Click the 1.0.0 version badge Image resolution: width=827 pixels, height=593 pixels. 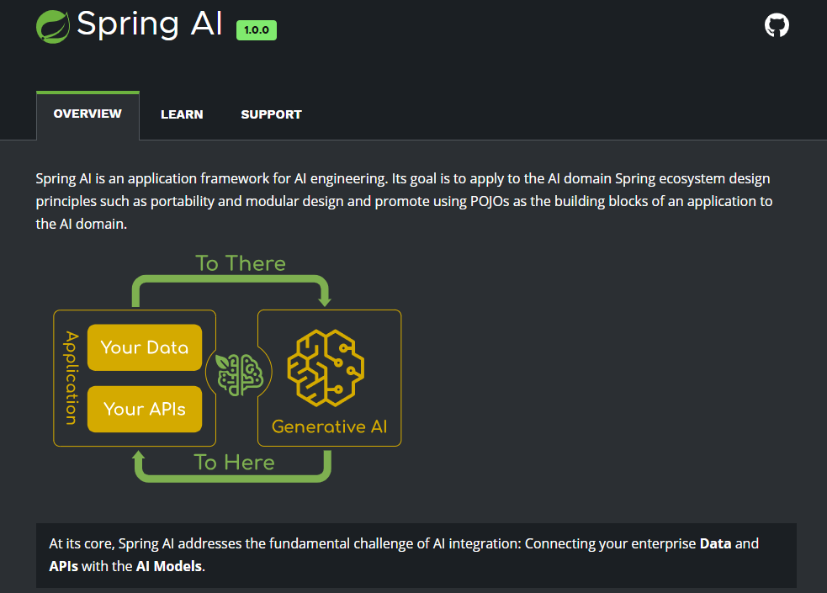(x=257, y=30)
